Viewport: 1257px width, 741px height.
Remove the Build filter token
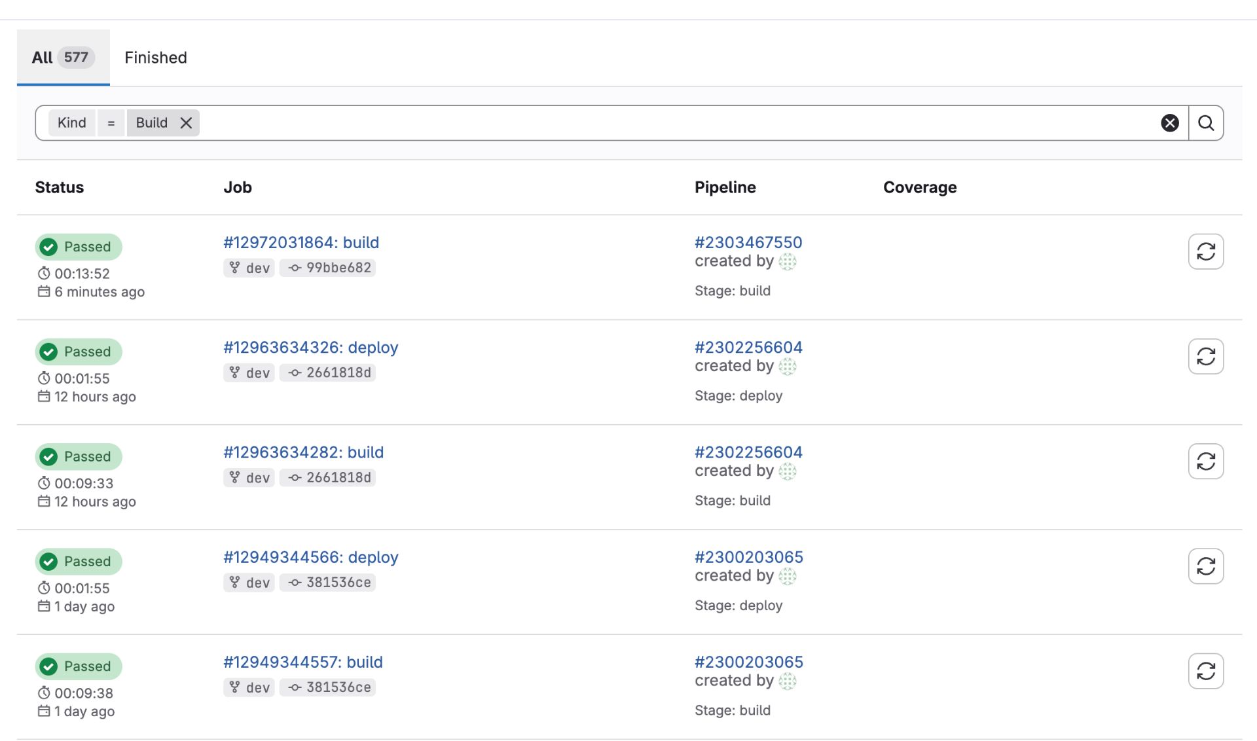[186, 123]
